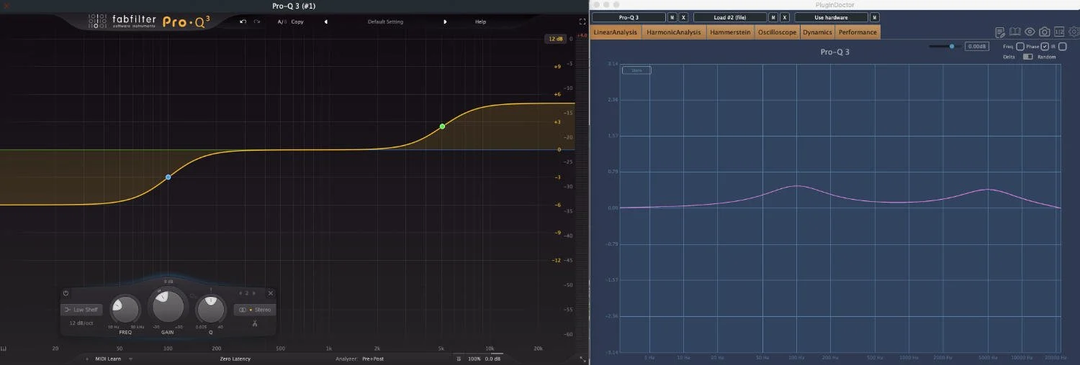
Task: Toggle the Delta/Random switch
Action: [x=1027, y=57]
